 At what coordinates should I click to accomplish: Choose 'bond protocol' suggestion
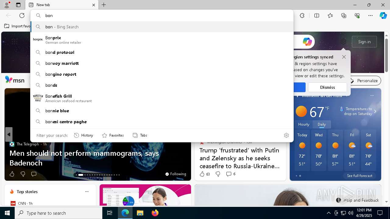(x=162, y=52)
